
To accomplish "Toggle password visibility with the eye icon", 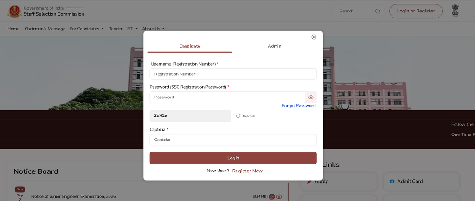I will (x=311, y=97).
